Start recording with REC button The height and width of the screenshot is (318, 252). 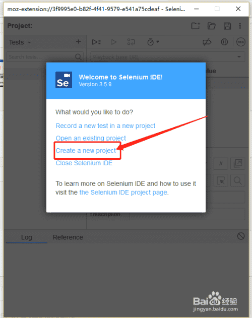pyautogui.click(x=240, y=42)
